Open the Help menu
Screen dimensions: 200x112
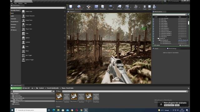[26, 3]
